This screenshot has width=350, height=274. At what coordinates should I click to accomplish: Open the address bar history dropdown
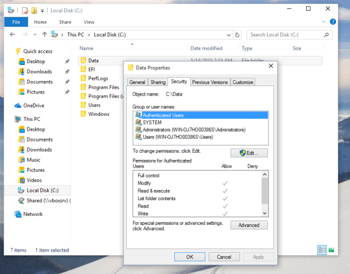[229, 35]
